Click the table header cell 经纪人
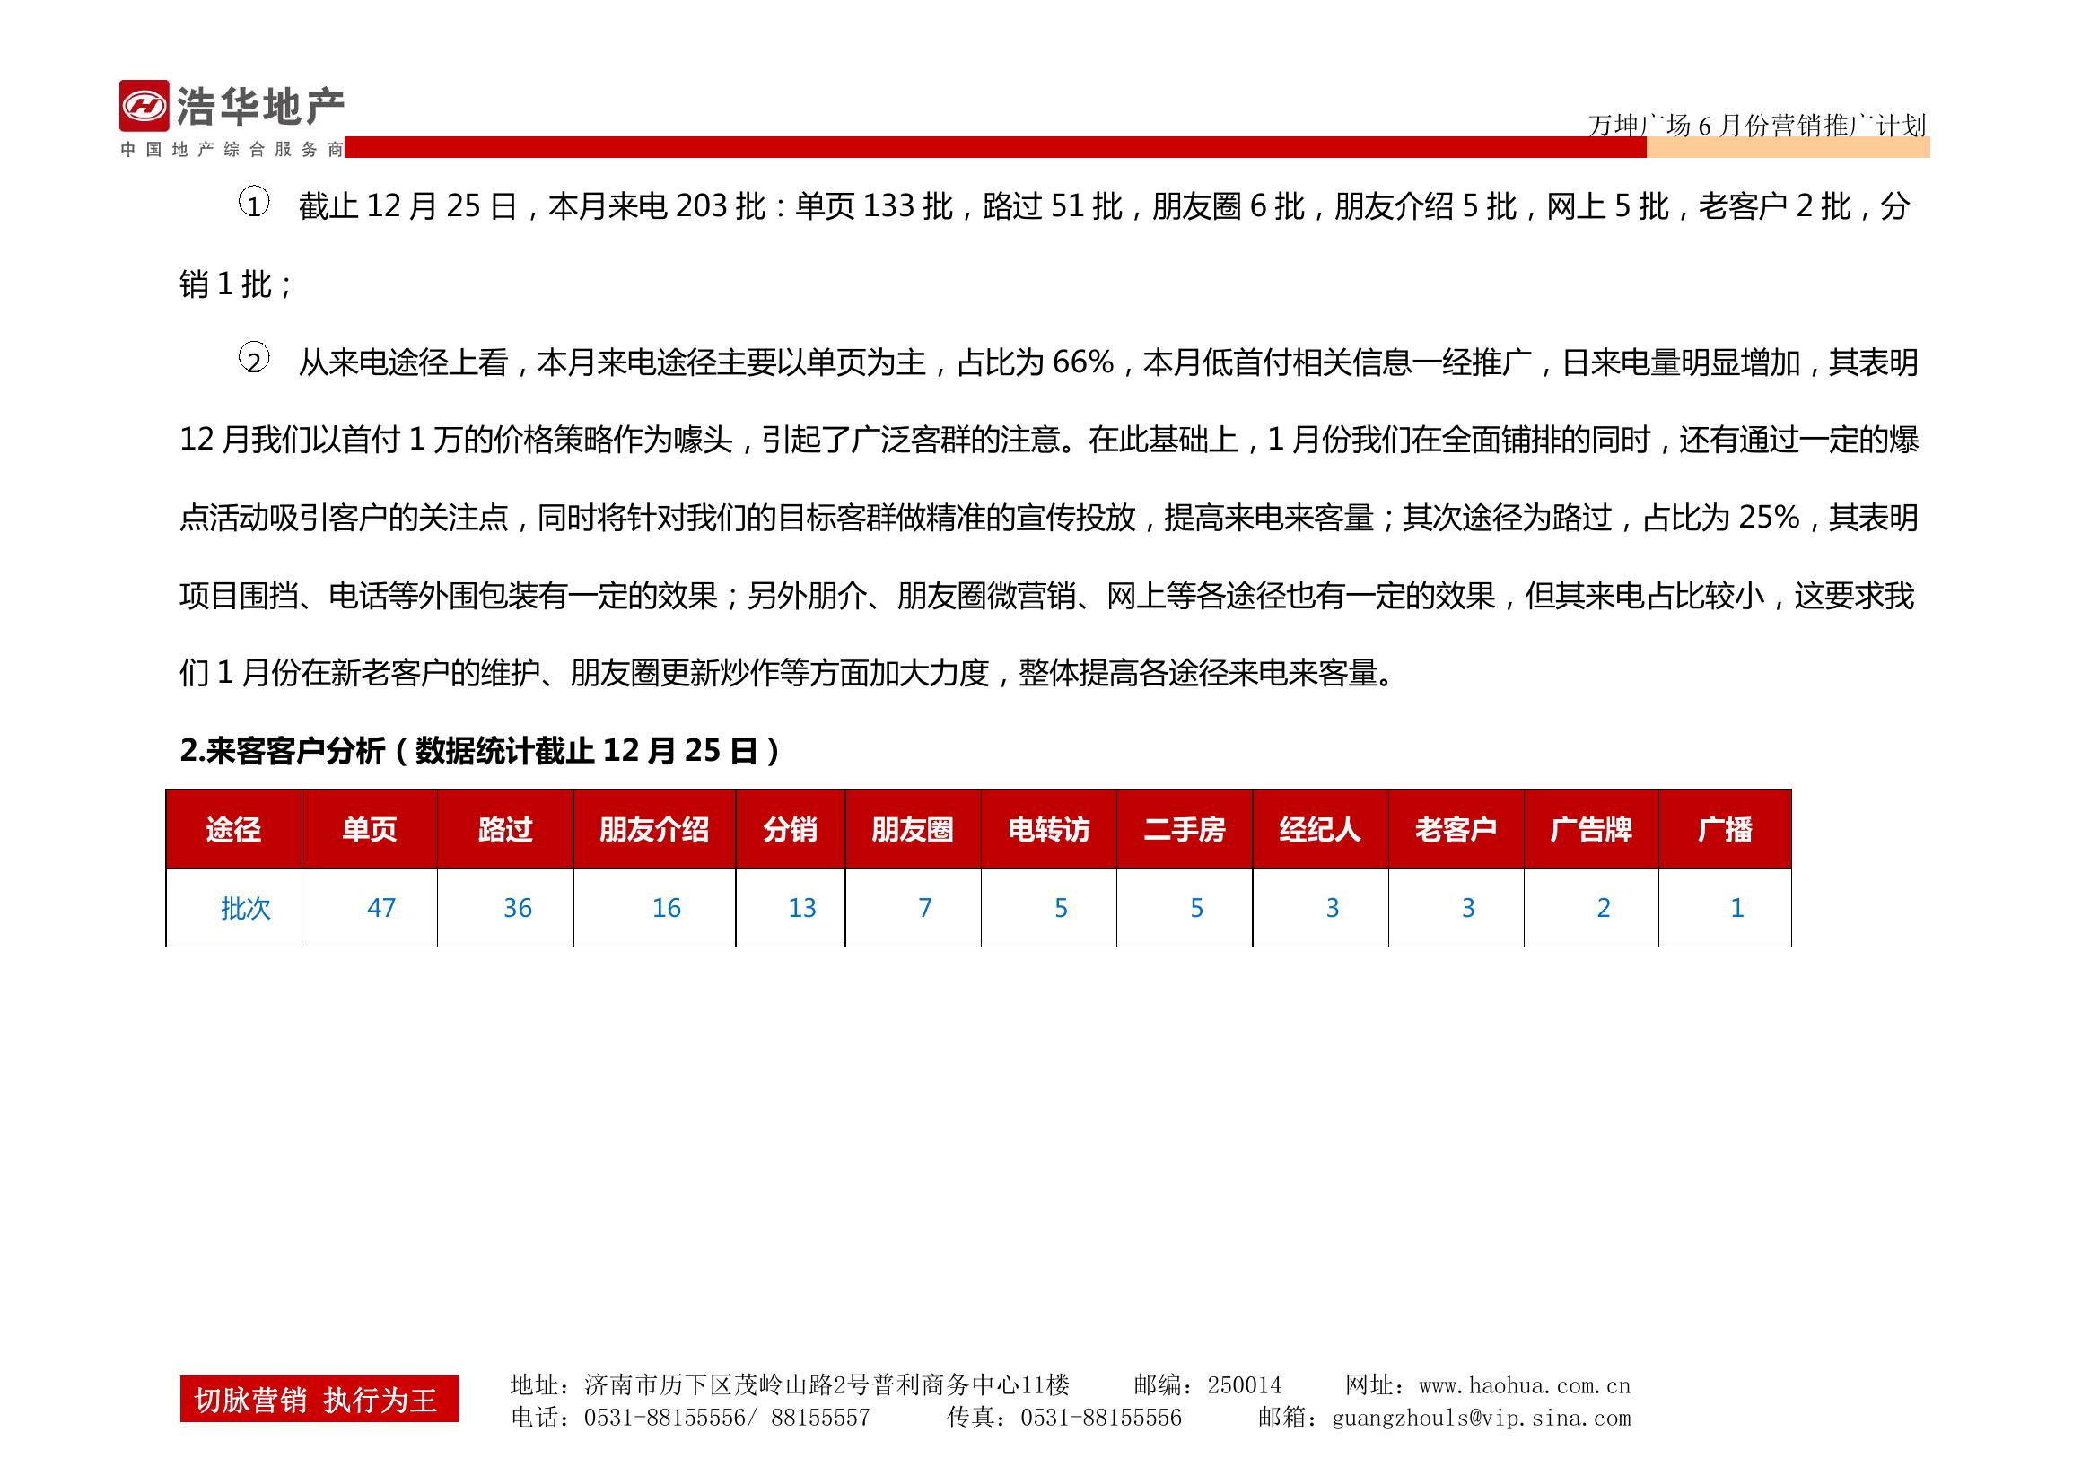The image size is (2099, 1484). click(x=1320, y=829)
